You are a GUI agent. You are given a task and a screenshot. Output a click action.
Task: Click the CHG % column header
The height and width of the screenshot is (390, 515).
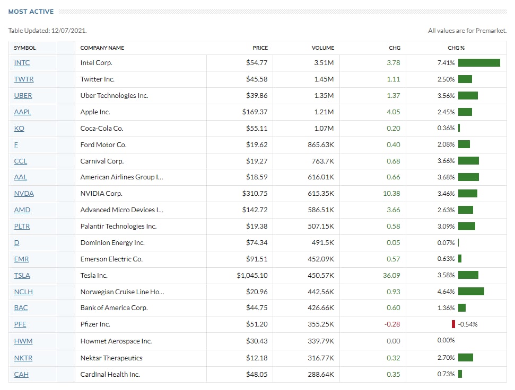pyautogui.click(x=456, y=48)
